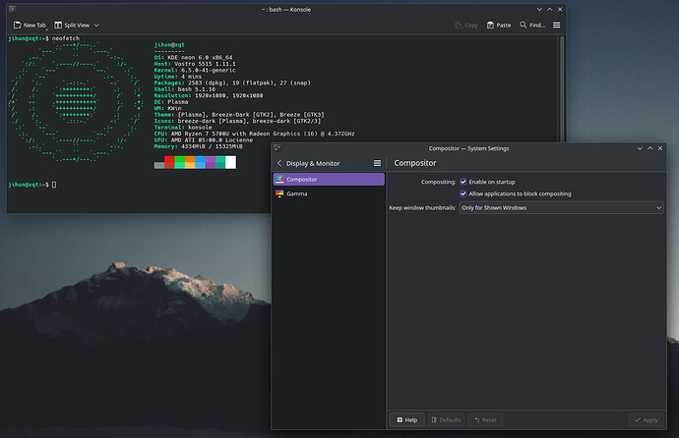The height and width of the screenshot is (438, 679).
Task: Click the Konsole vertical scrollbar
Action: [562, 88]
